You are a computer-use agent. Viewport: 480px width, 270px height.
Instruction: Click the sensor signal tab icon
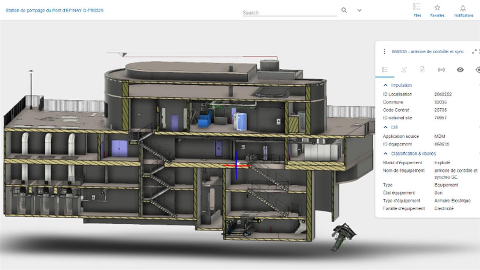click(441, 70)
